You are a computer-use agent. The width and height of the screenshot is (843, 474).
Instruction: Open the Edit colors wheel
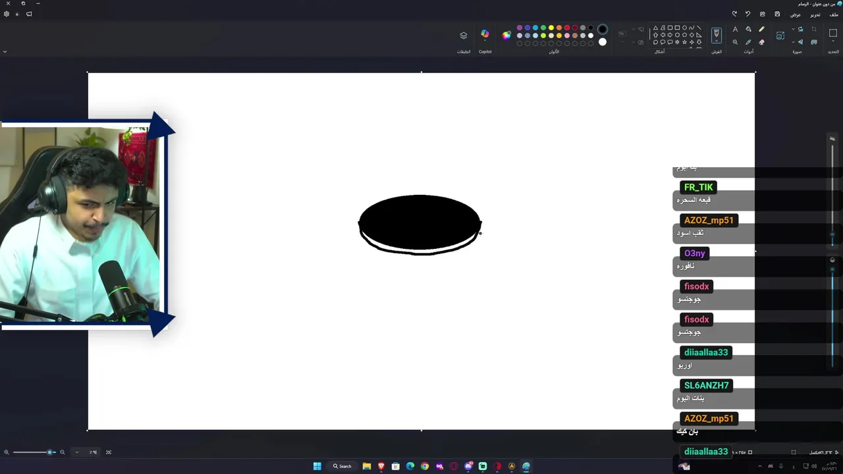point(506,36)
